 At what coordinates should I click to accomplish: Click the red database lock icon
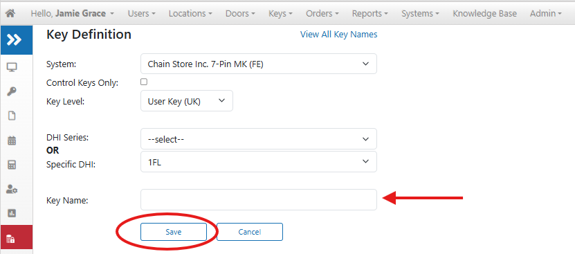(x=11, y=239)
